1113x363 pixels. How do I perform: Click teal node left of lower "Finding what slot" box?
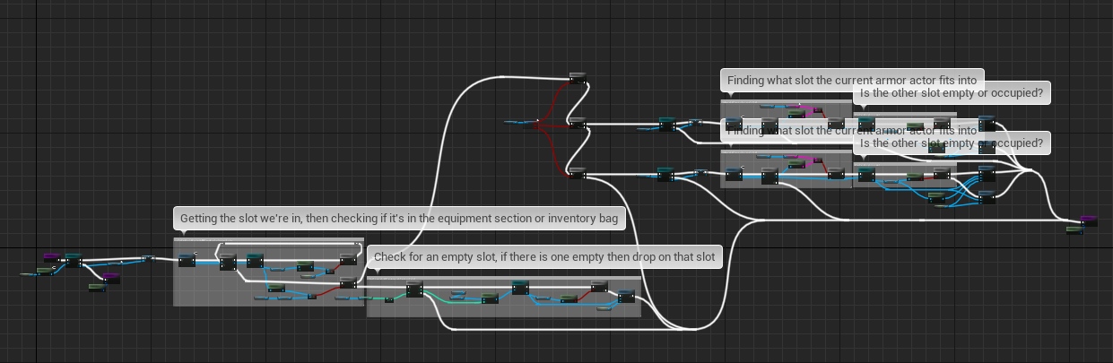click(667, 174)
